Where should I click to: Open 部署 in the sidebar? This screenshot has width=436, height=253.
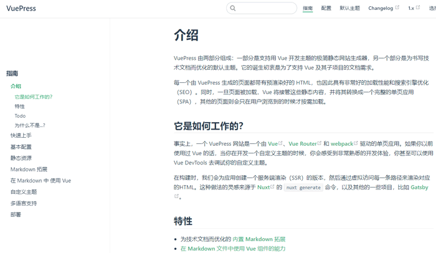(x=16, y=214)
